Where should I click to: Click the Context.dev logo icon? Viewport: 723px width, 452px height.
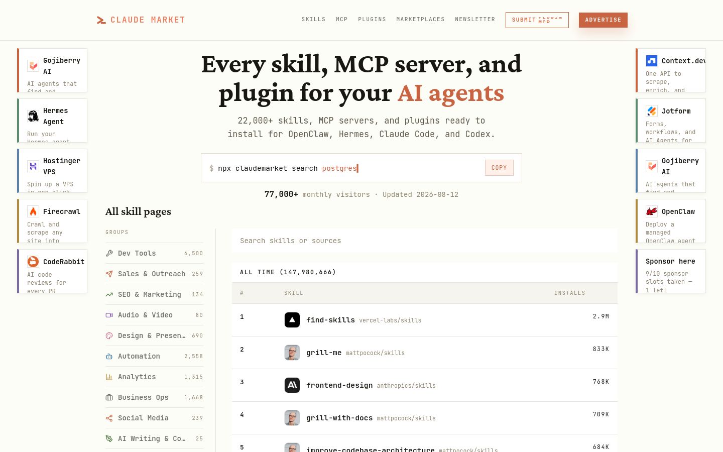652,61
